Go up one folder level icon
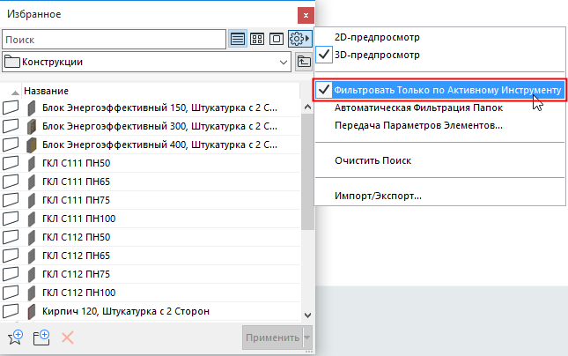Image resolution: width=568 pixels, height=356 pixels. [304, 62]
